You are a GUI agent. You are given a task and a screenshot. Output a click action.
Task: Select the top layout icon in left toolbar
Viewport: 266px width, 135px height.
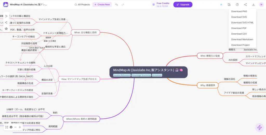(x=6, y=16)
